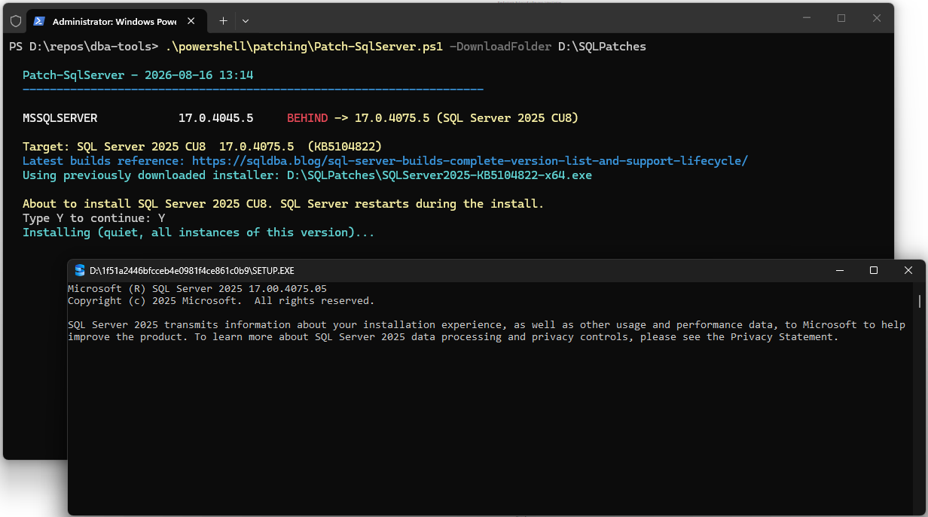
Task: Click the Microsoft (R) SQL Server 2025 version line
Action: [x=197, y=289]
